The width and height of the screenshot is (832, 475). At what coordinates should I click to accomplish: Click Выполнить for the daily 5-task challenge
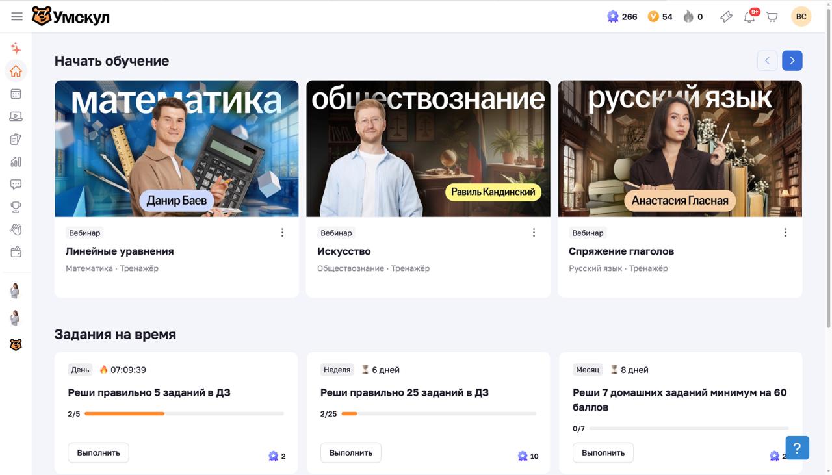coord(99,453)
